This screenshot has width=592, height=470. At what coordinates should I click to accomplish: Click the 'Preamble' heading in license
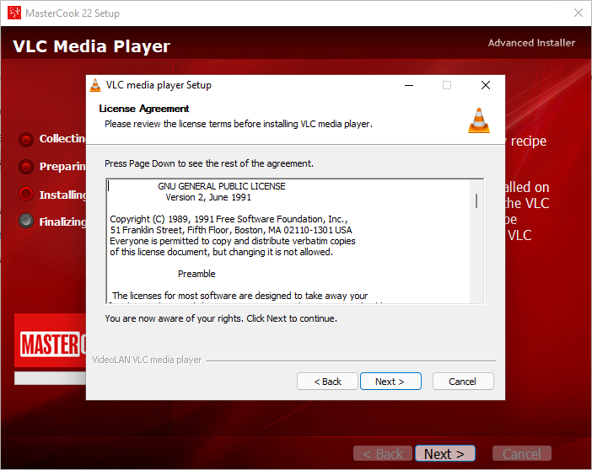[196, 274]
